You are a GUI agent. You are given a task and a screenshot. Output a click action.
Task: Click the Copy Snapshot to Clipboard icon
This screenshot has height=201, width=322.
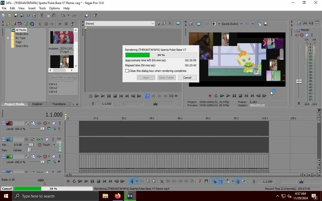pos(259,24)
